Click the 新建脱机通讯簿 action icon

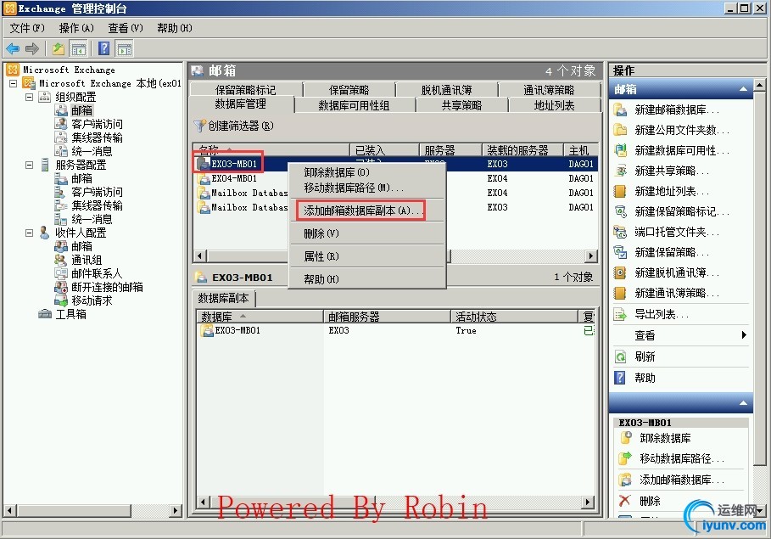[621, 272]
